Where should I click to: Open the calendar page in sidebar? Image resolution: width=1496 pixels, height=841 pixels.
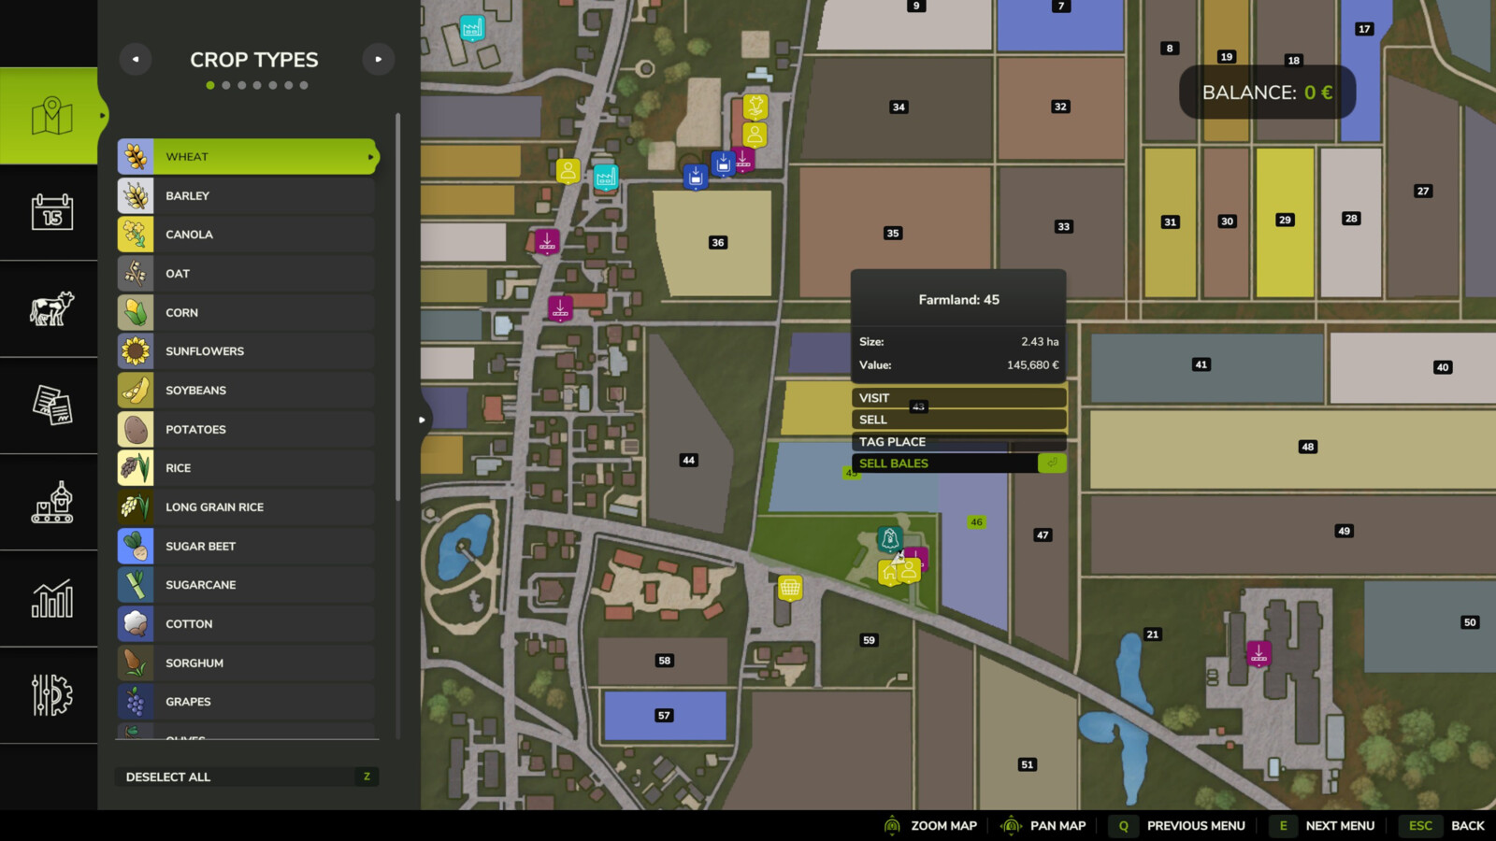pos(51,212)
